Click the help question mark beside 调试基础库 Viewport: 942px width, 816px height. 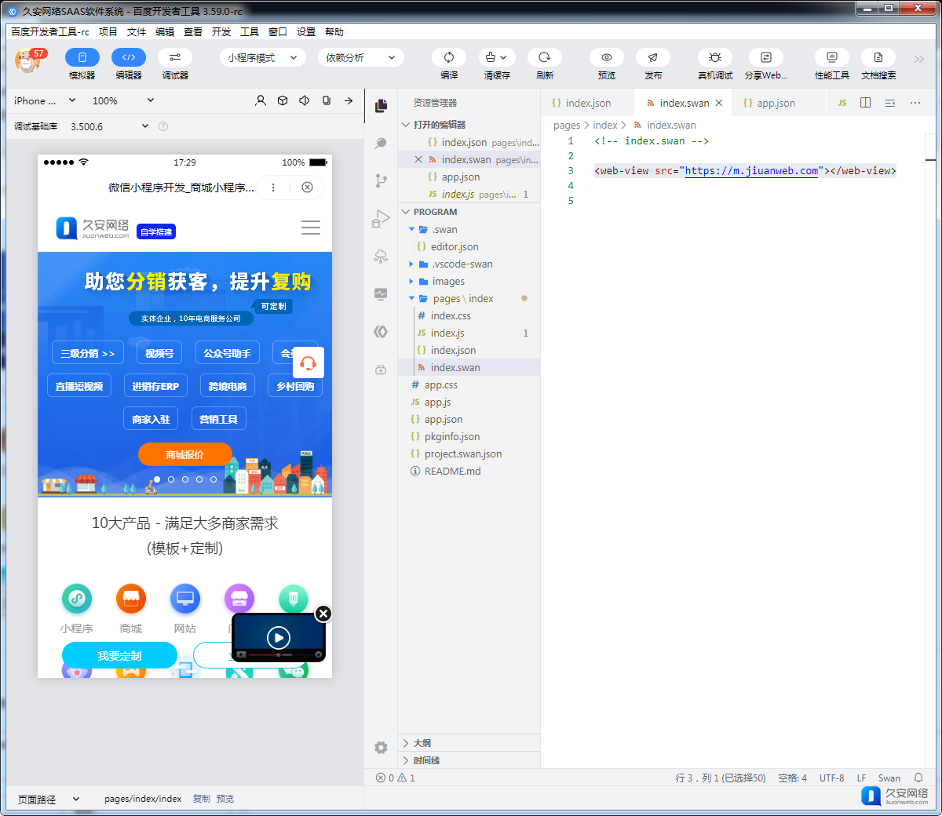tap(163, 126)
